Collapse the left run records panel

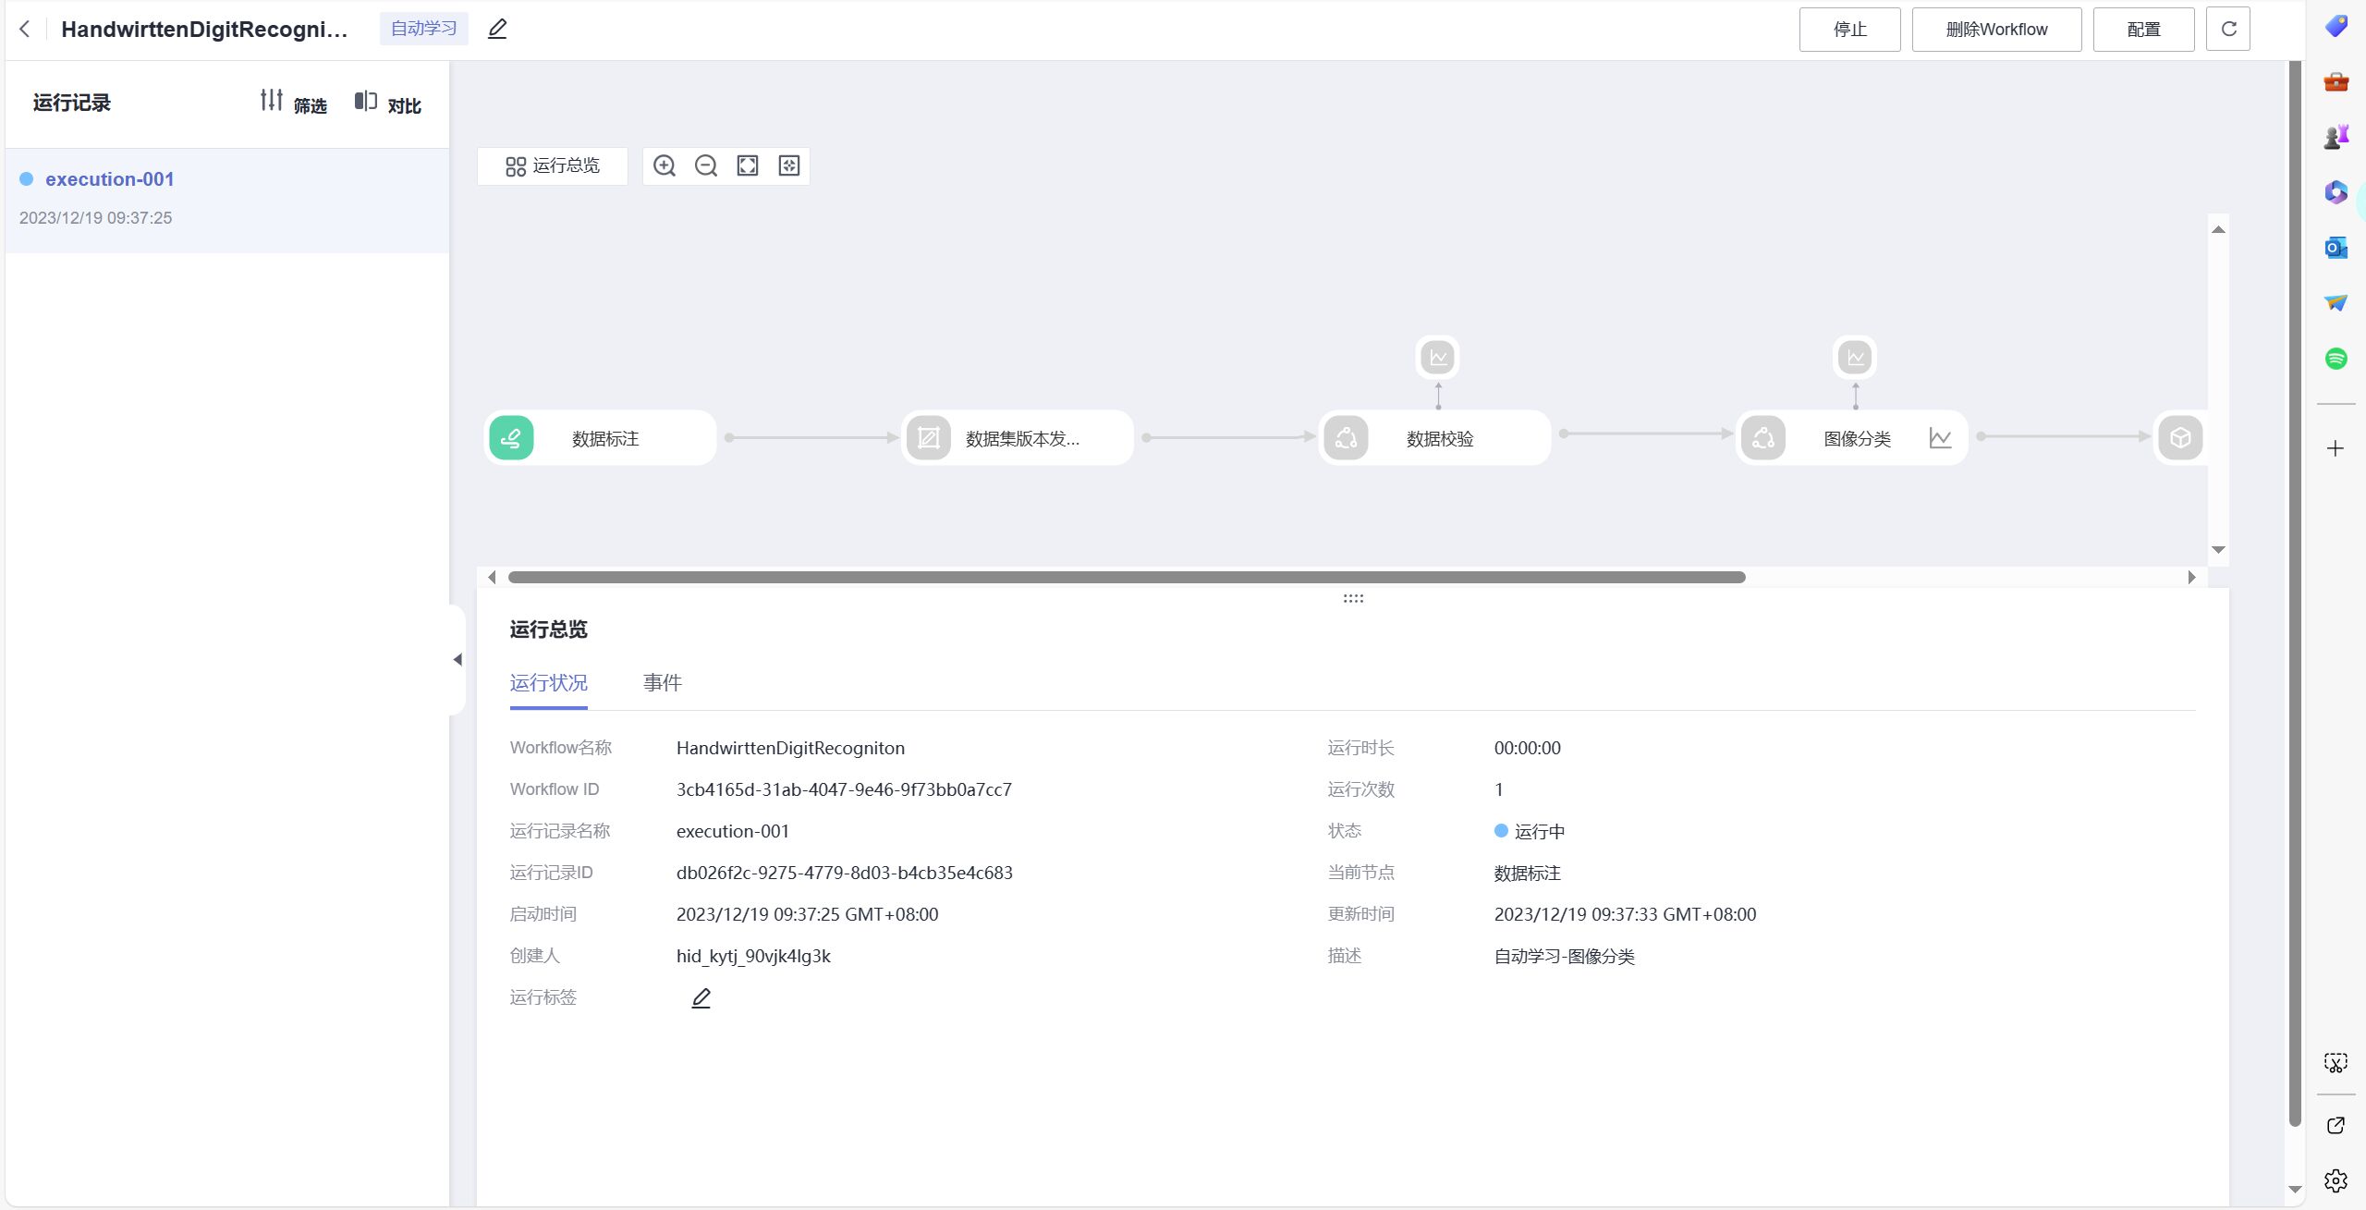457,659
